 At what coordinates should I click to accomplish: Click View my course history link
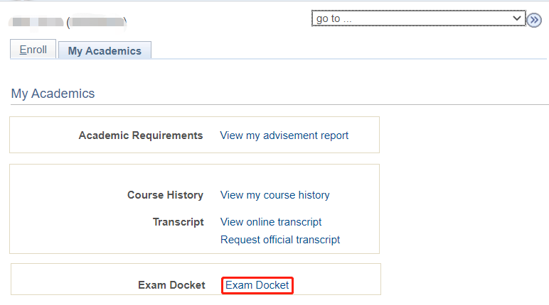275,194
